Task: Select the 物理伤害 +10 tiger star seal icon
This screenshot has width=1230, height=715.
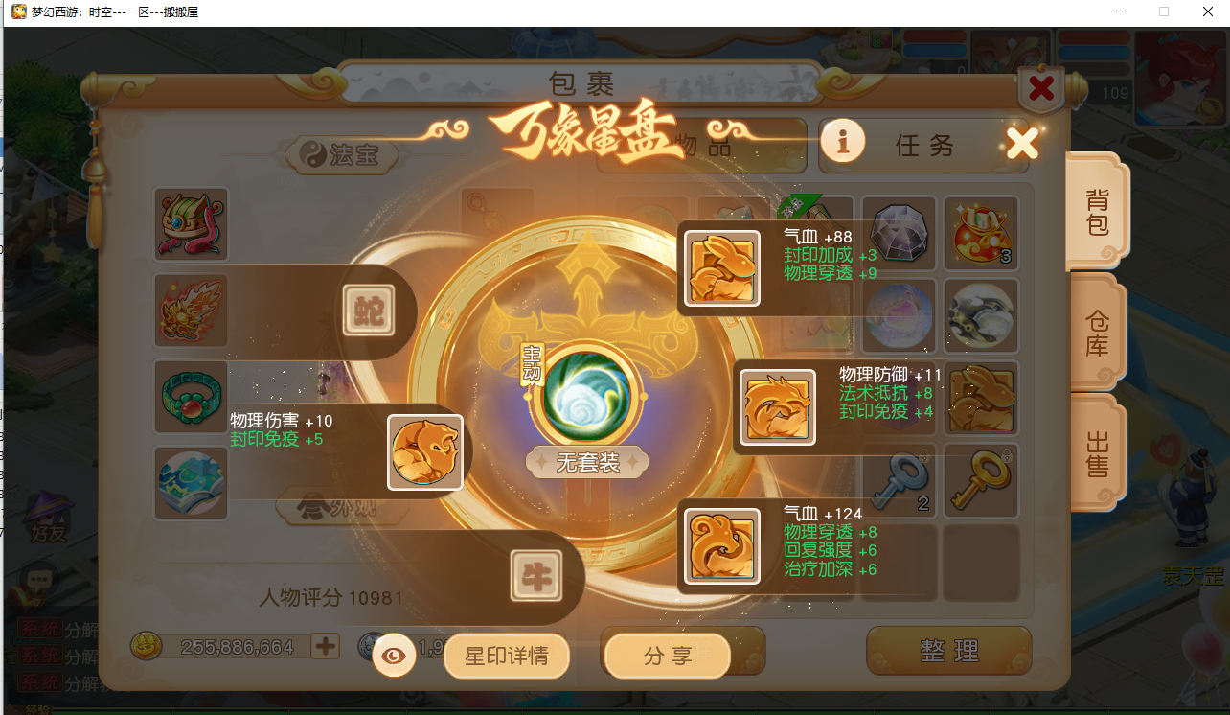Action: pos(425,452)
